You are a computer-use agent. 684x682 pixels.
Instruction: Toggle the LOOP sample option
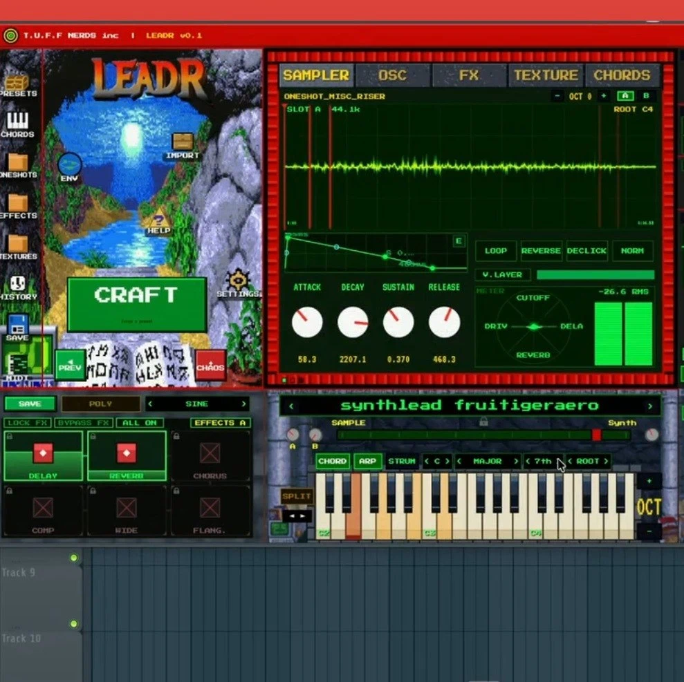click(496, 251)
